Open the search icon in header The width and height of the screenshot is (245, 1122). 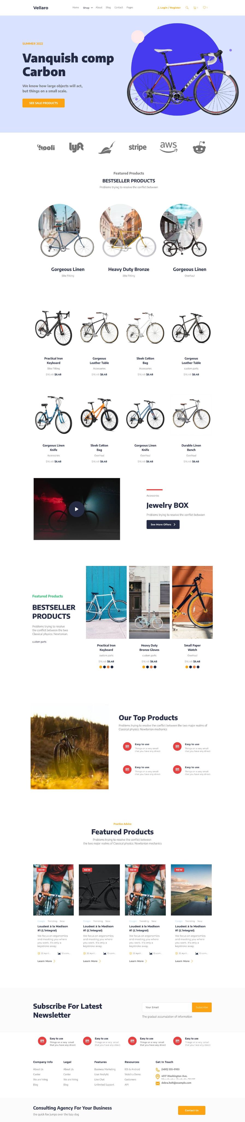click(x=187, y=7)
